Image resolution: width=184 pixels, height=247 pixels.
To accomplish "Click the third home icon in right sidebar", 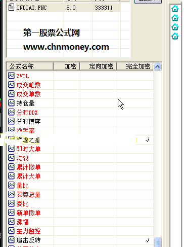I will pyautogui.click(x=175, y=27).
